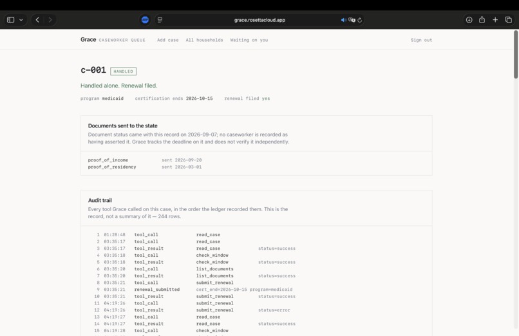Go forward with the forward arrow
Viewport: 519px width, 336px height.
(50, 20)
